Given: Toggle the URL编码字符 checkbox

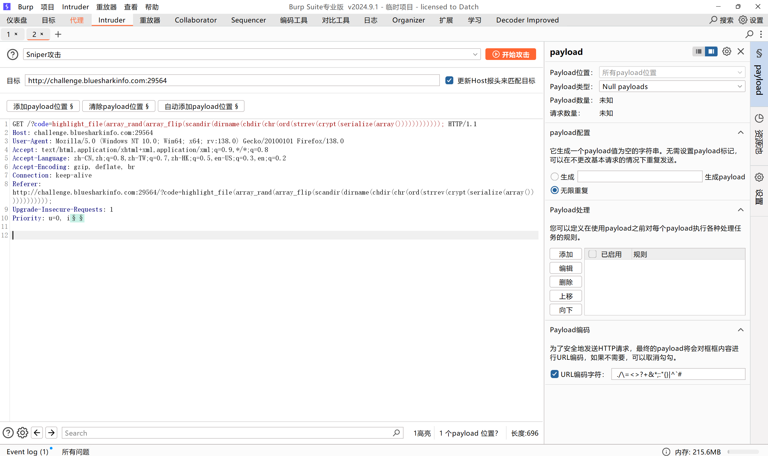Looking at the screenshot, I should tap(554, 374).
